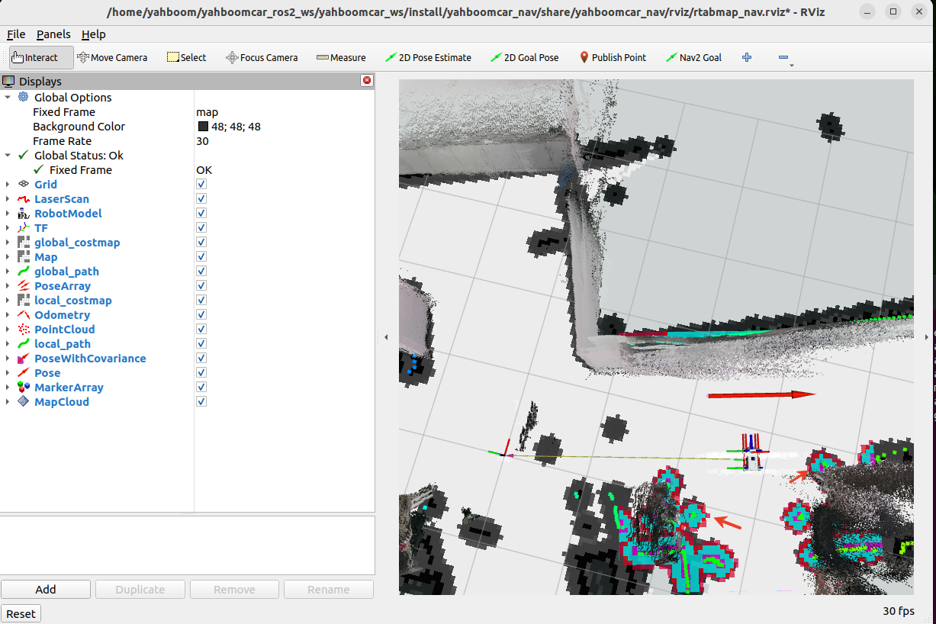Choose the 2D Pose Estimate tool

pyautogui.click(x=428, y=57)
